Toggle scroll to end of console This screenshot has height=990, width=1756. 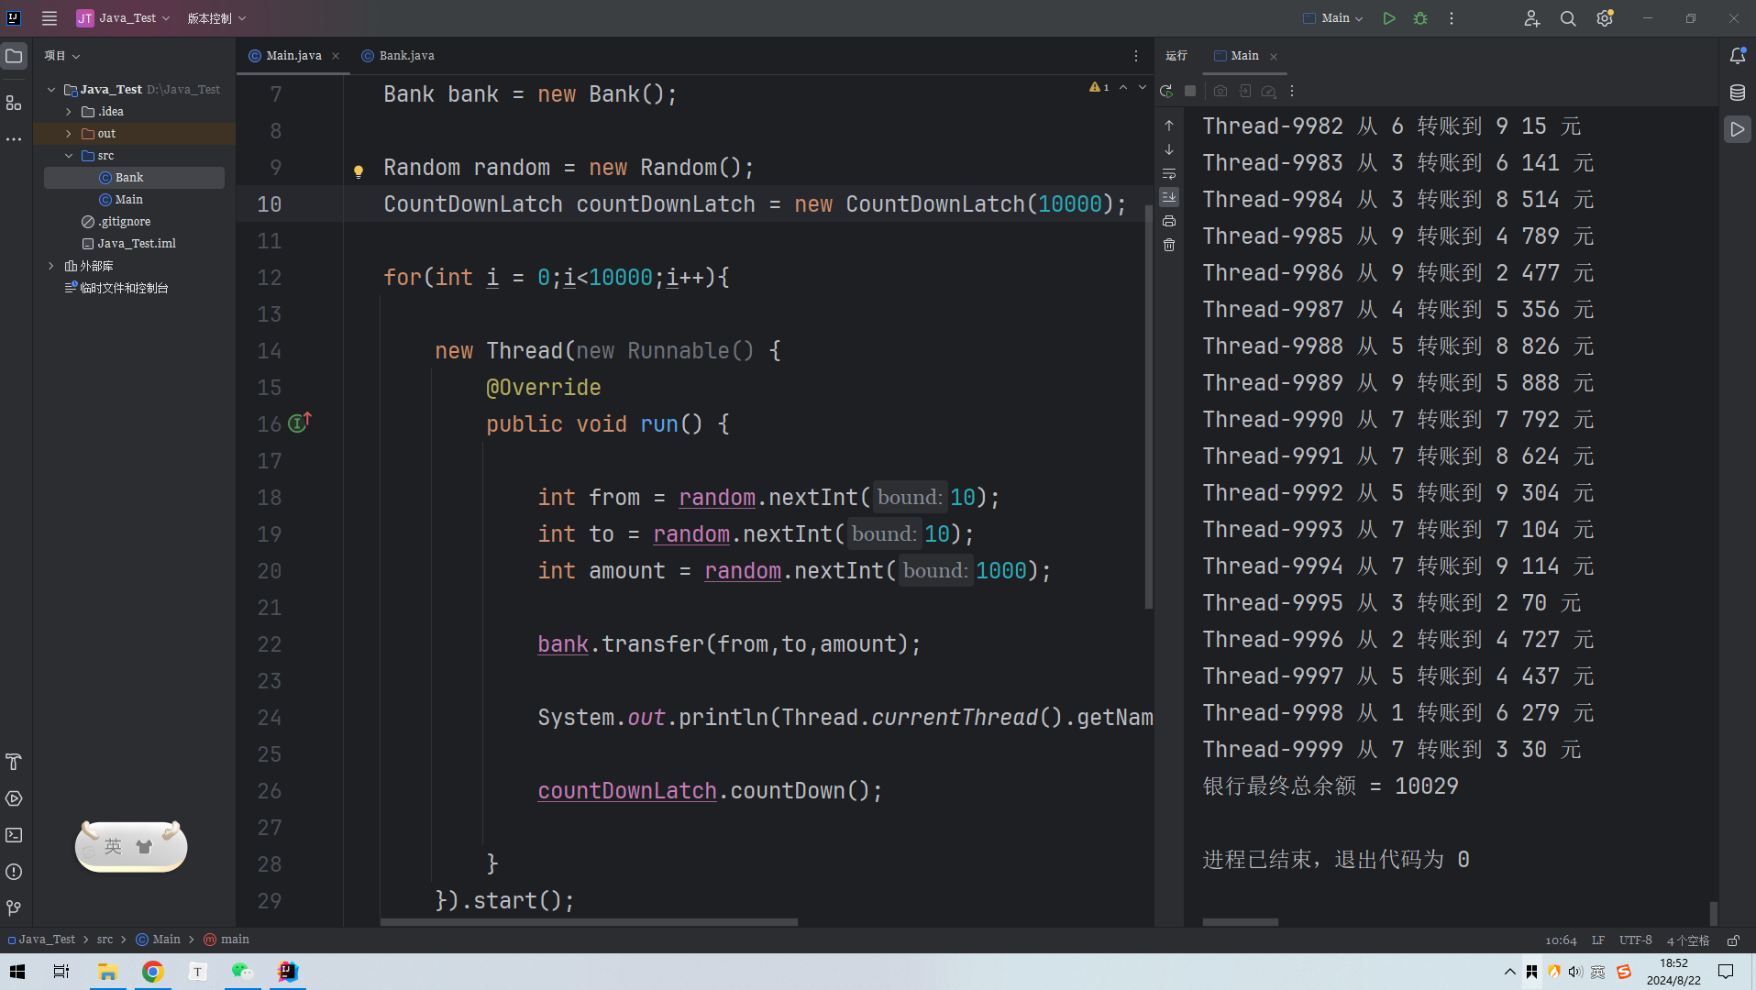(x=1169, y=197)
